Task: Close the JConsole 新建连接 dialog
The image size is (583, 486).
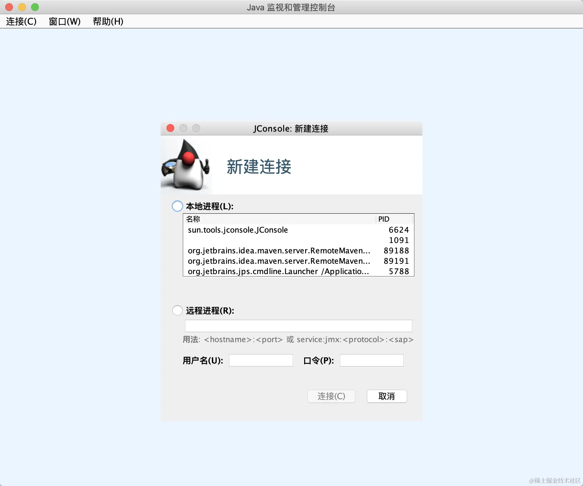Action: coord(170,128)
